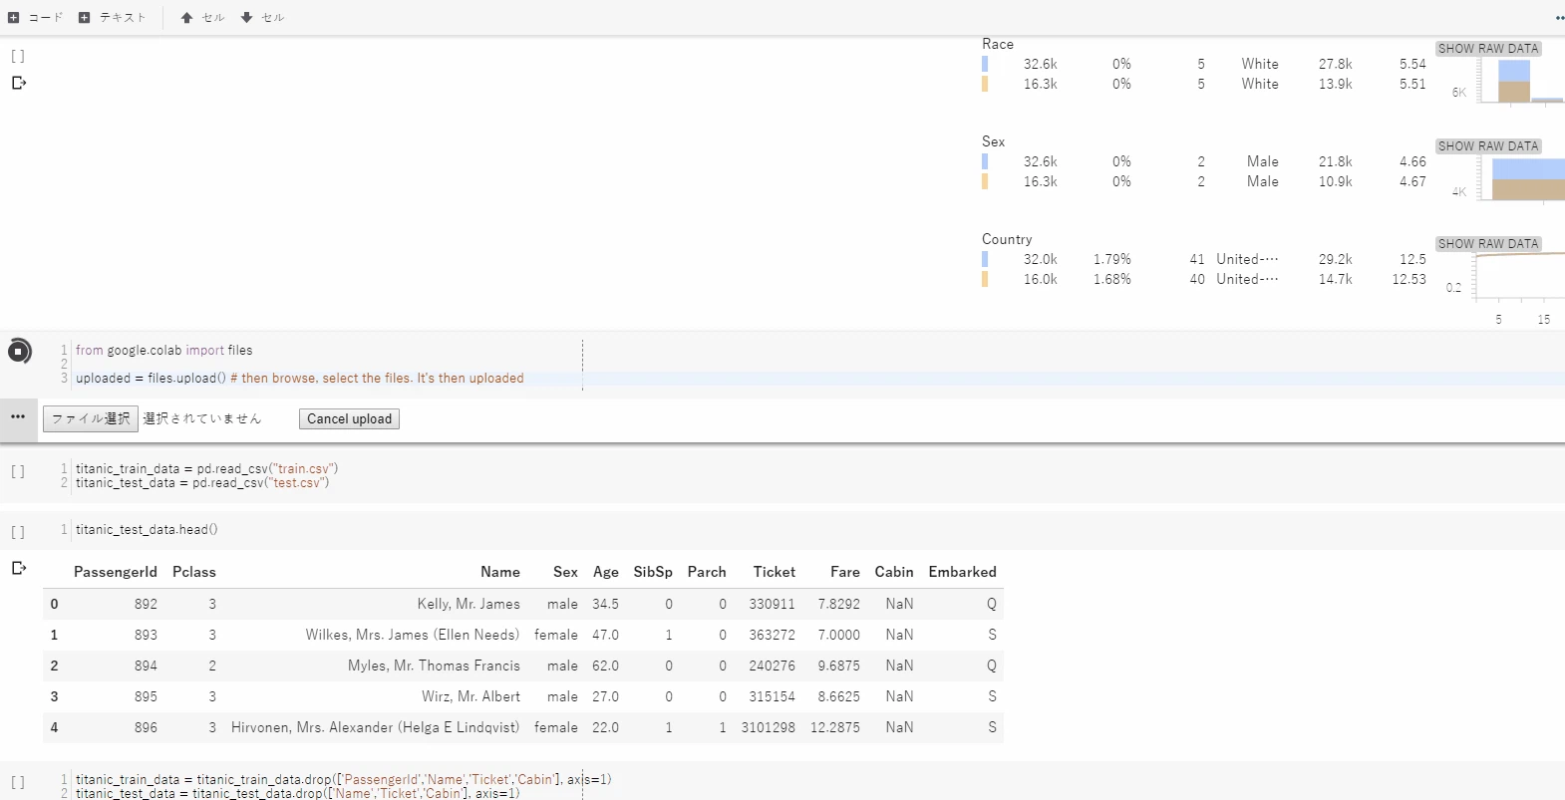1565x800 pixels.
Task: Click fare value 7.8292
Action: [x=839, y=604]
